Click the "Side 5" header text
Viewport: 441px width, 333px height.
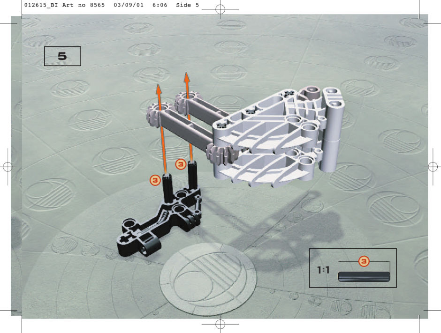click(187, 5)
